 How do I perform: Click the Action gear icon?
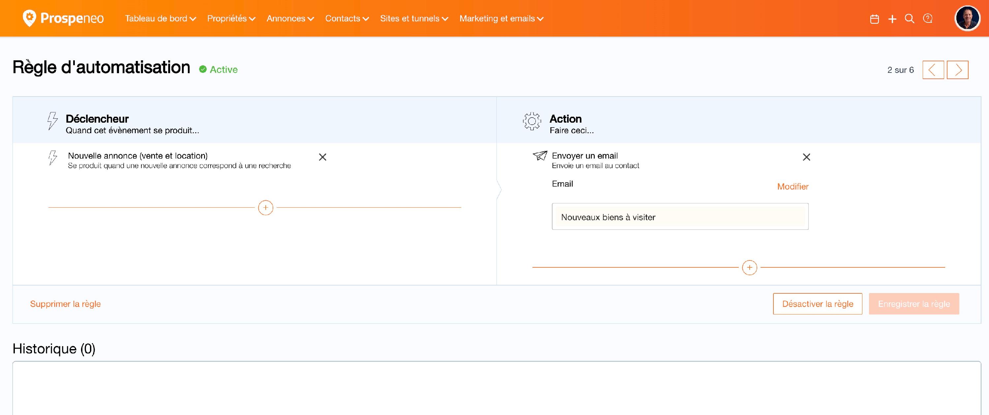click(532, 121)
